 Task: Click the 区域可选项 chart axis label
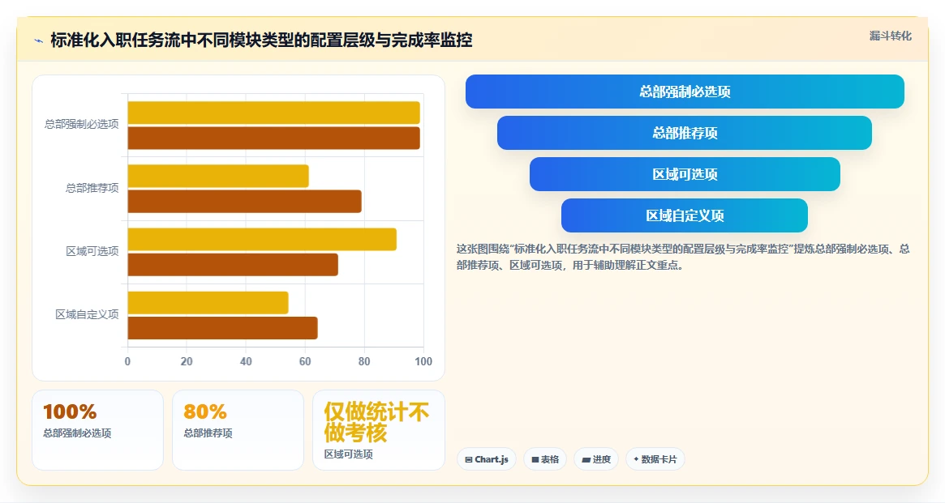(92, 251)
